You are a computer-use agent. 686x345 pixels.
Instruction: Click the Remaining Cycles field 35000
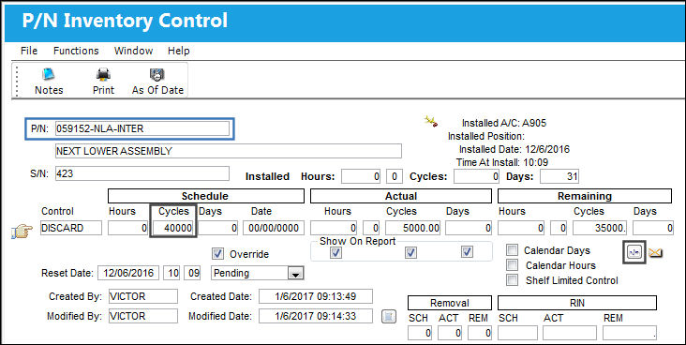click(x=601, y=228)
